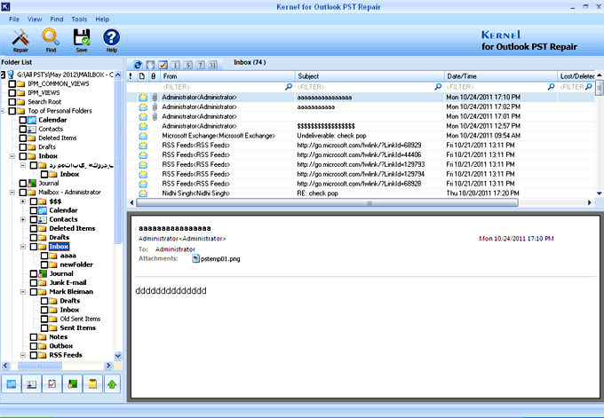The height and width of the screenshot is (418, 604).
Task: Check the IPM_COMMON_VIEWS folder checkbox
Action: 12,83
